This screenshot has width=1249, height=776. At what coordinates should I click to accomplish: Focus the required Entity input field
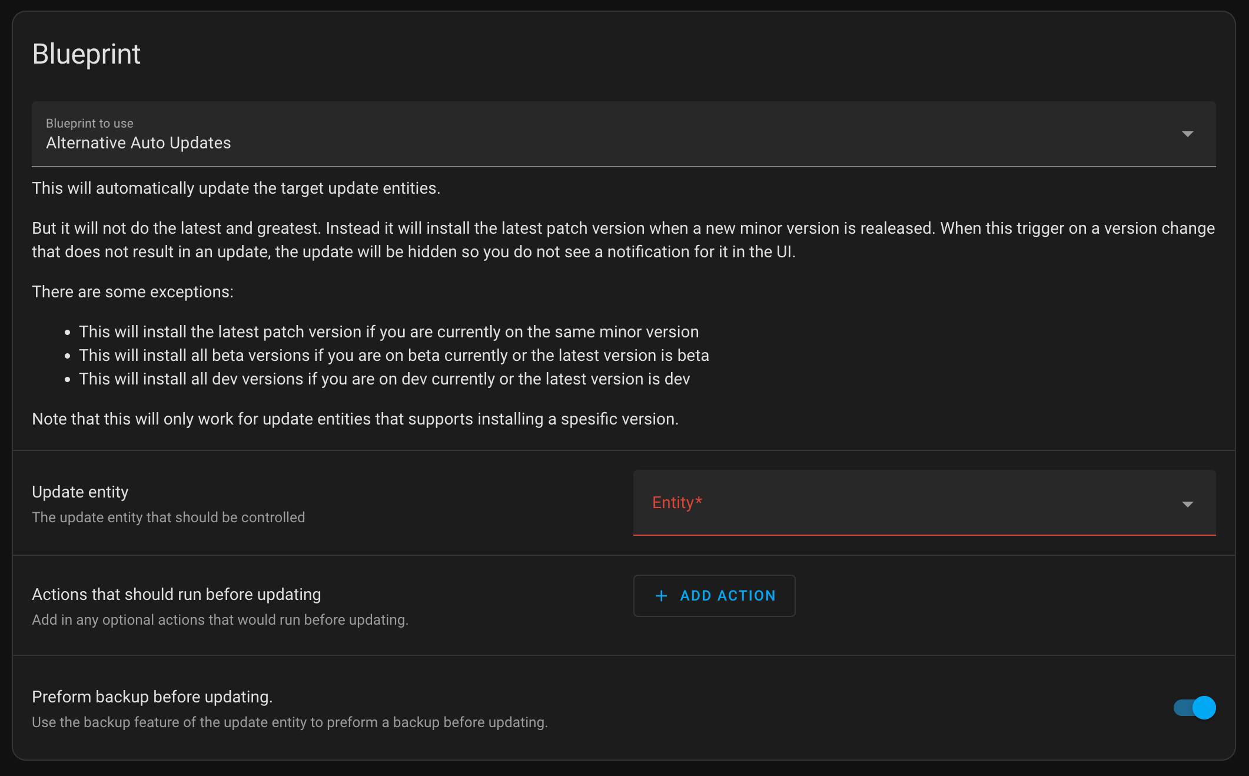[906, 503]
